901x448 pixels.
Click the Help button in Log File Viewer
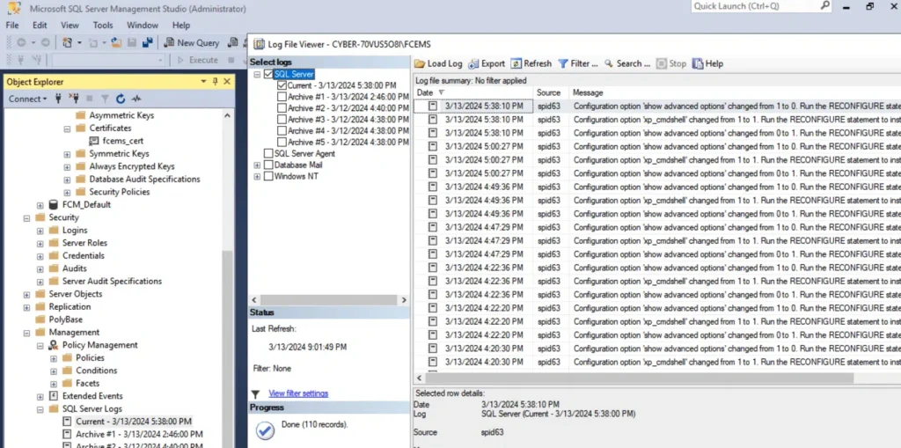point(708,64)
